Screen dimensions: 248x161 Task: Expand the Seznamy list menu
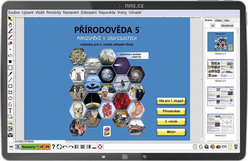point(30,147)
